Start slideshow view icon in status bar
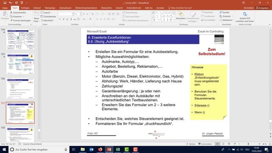 coord(235,144)
